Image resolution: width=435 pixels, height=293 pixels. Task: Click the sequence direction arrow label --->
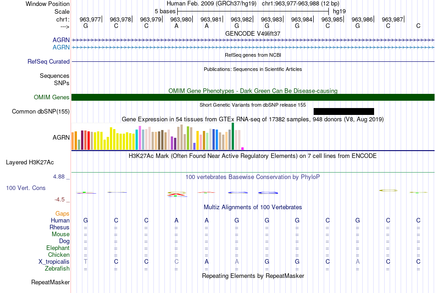pos(65,27)
